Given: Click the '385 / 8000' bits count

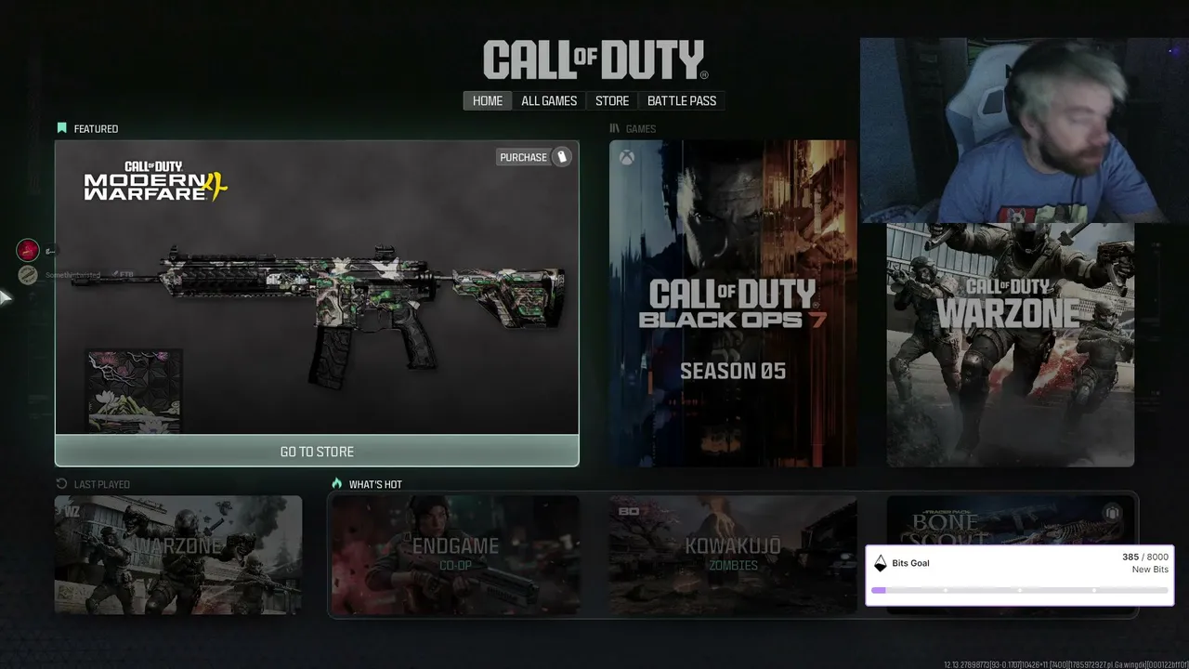Looking at the screenshot, I should click(1145, 557).
